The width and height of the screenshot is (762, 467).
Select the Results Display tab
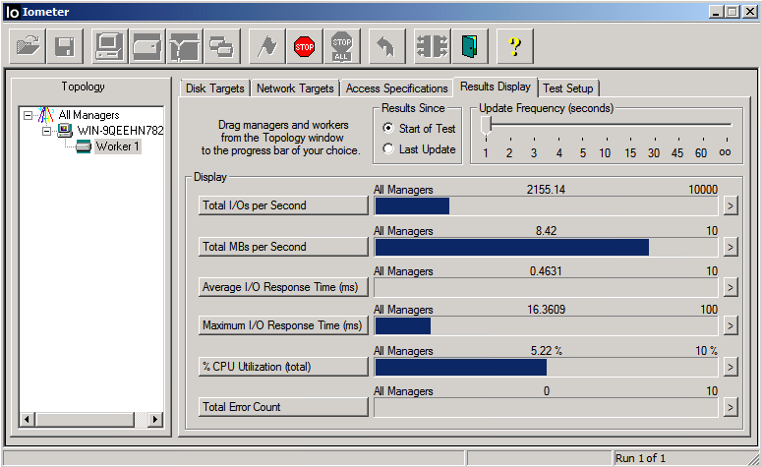click(496, 87)
